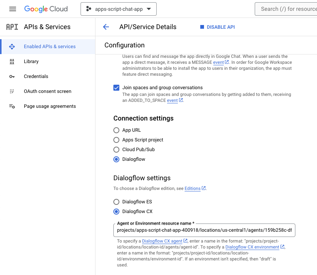Open the apps-script-chat-app project picker
The width and height of the screenshot is (317, 275).
pyautogui.click(x=118, y=9)
